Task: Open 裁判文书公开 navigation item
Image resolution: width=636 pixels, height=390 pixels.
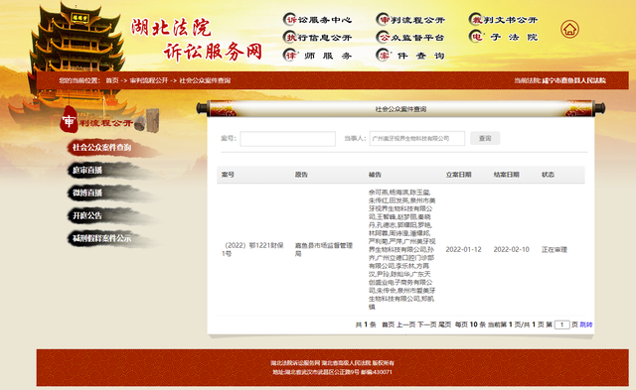Action: tap(503, 20)
